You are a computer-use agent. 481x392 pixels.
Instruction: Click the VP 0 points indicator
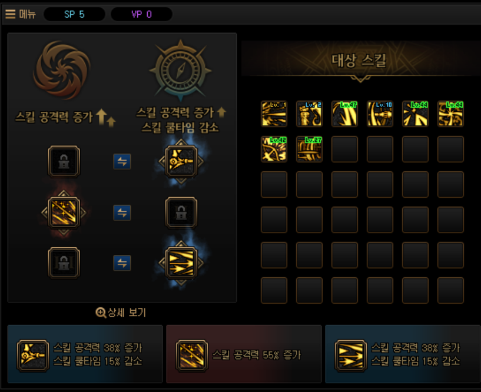point(141,14)
